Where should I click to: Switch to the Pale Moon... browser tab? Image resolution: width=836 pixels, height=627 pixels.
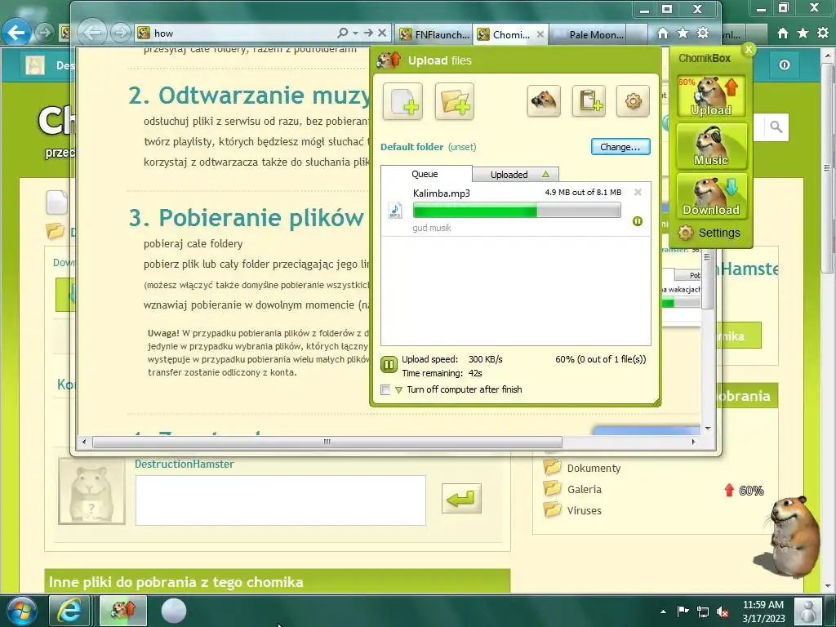click(x=594, y=34)
